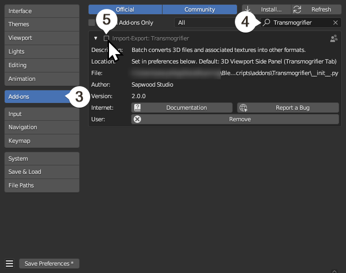Click the community users icon beside Transmogrifier
The height and width of the screenshot is (273, 346).
[x=333, y=38]
